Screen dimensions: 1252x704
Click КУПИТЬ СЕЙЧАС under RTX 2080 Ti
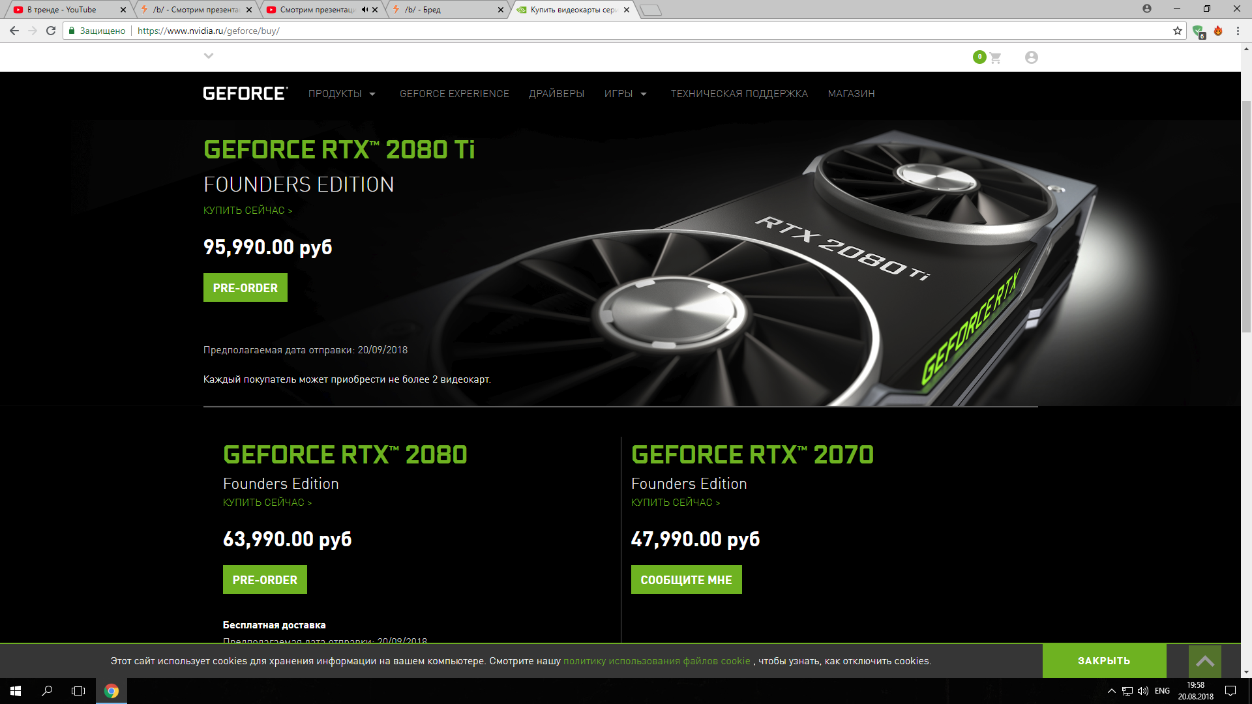point(248,211)
